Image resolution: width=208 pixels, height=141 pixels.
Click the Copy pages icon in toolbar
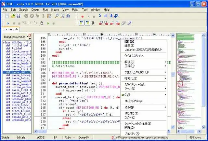38,16
